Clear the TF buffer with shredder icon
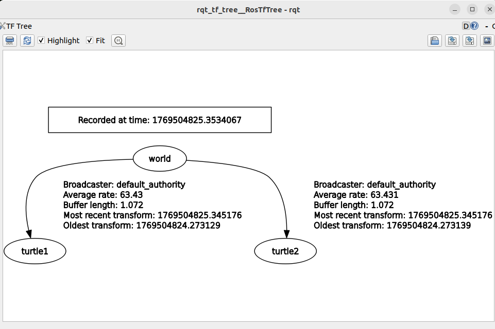 pos(10,41)
